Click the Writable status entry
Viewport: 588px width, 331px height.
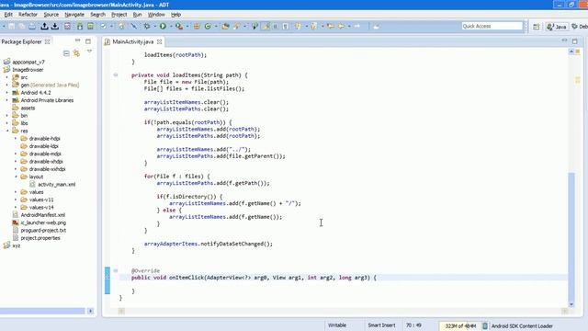(x=337, y=325)
